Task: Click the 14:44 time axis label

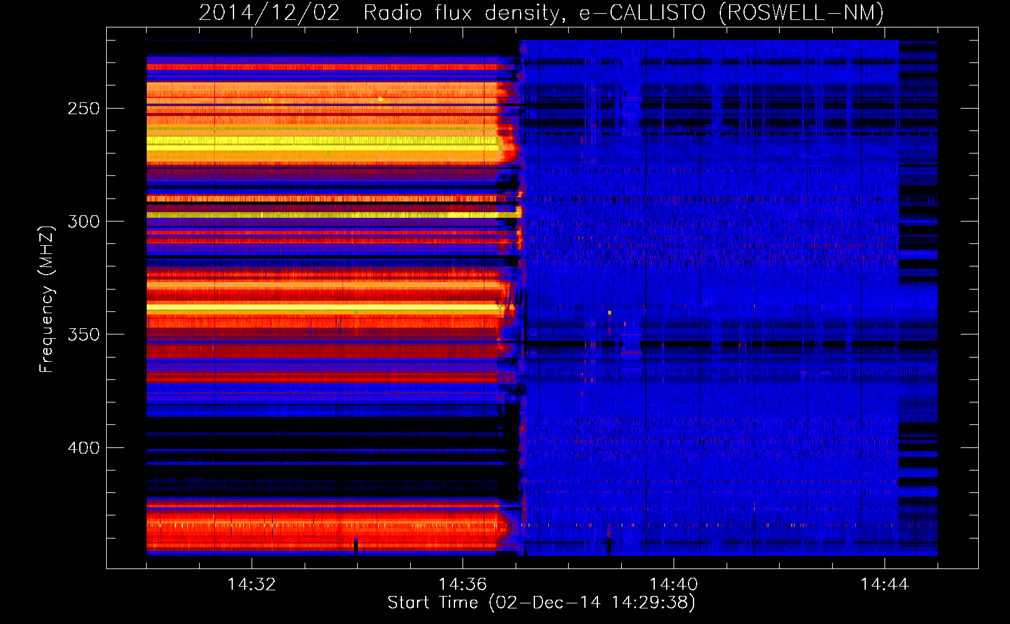Action: pyautogui.click(x=885, y=584)
